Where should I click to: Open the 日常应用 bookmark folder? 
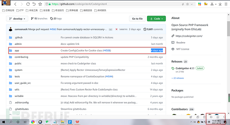(8, 10)
